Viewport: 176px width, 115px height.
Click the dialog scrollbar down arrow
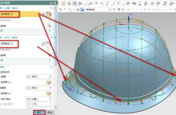pos(55,107)
